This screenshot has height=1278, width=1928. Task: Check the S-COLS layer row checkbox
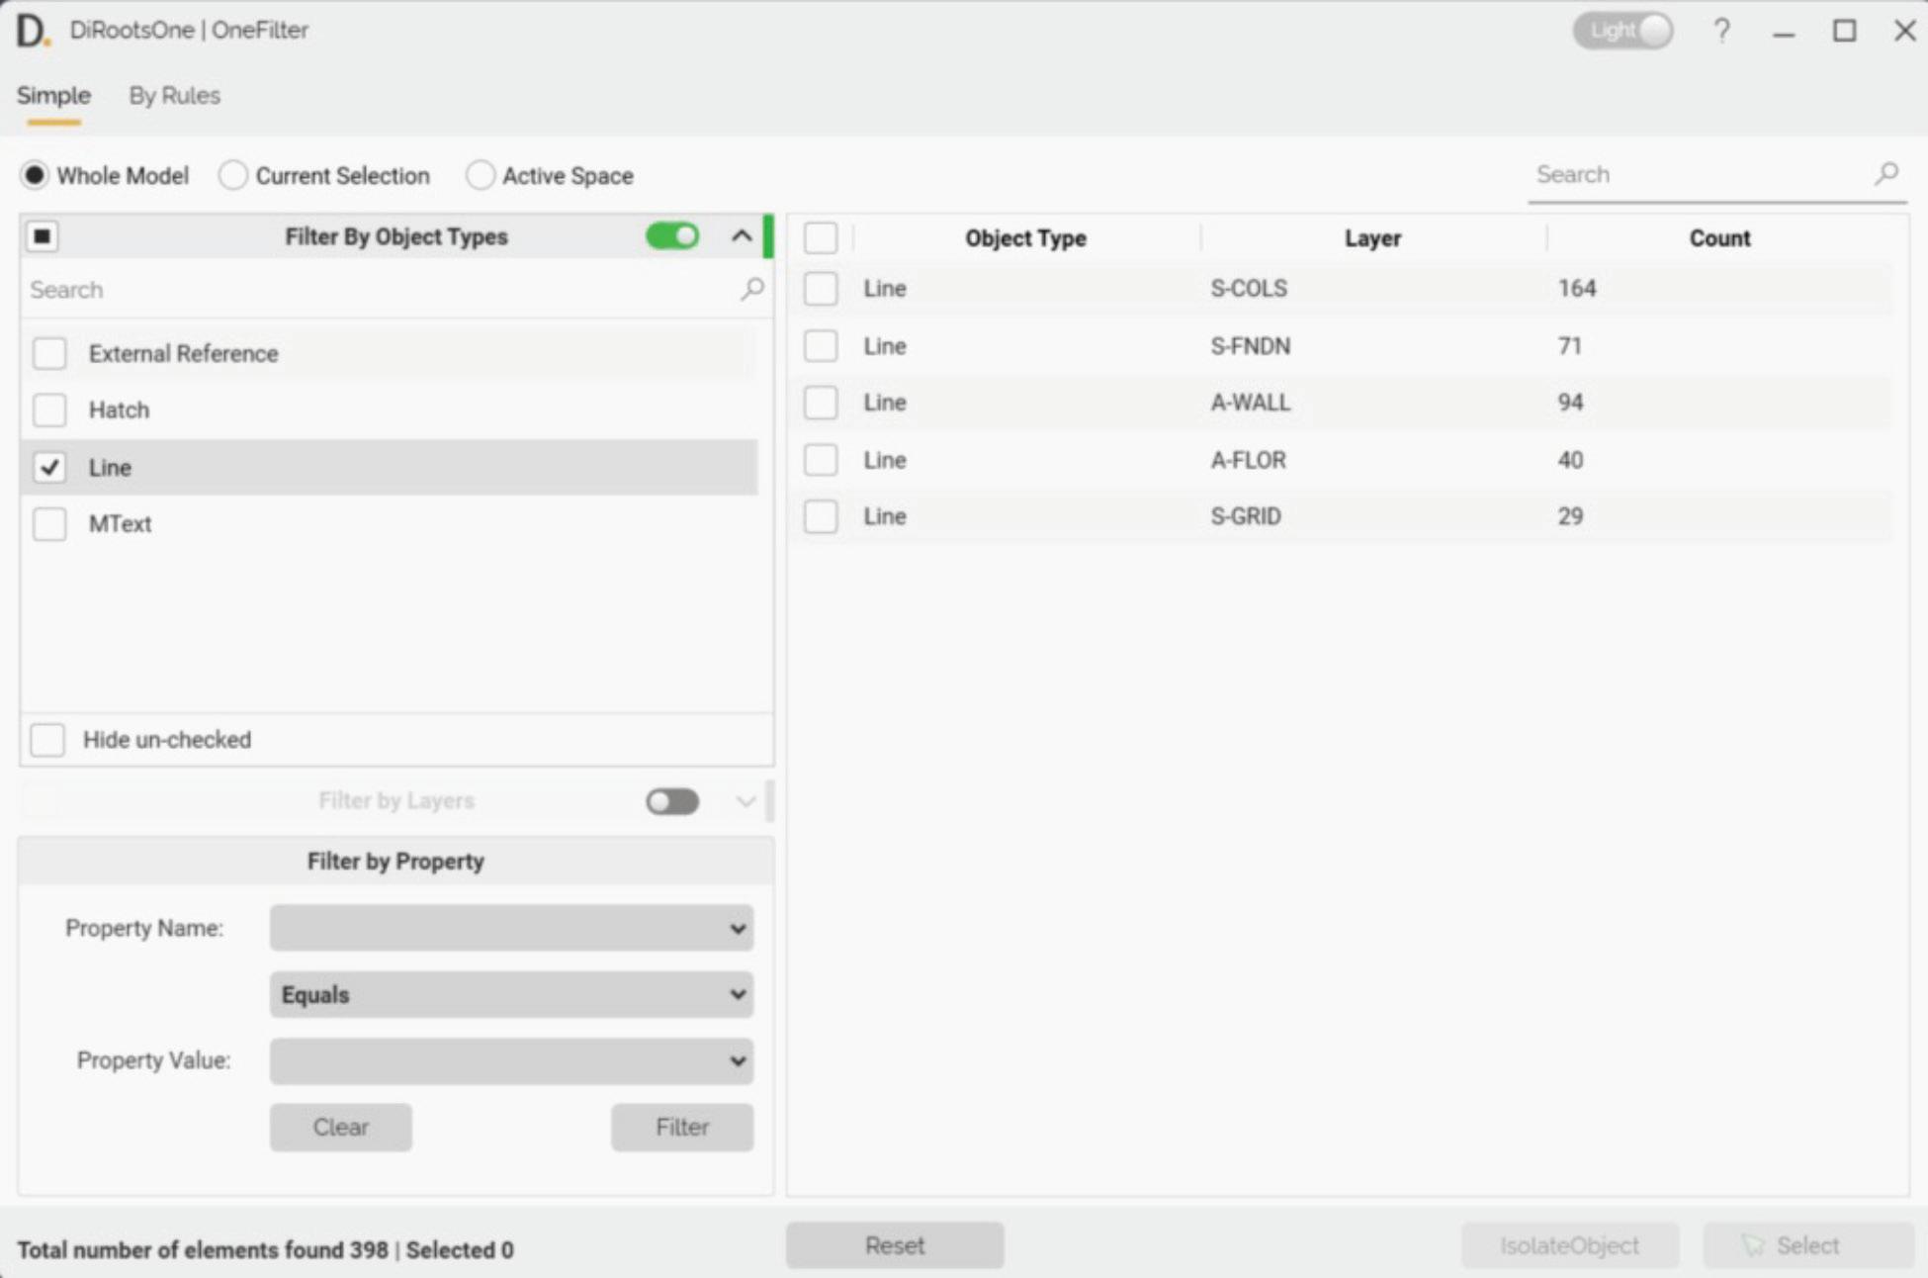point(821,289)
